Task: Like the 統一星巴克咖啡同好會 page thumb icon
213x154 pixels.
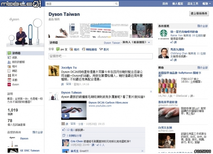Action: [x=172, y=42]
